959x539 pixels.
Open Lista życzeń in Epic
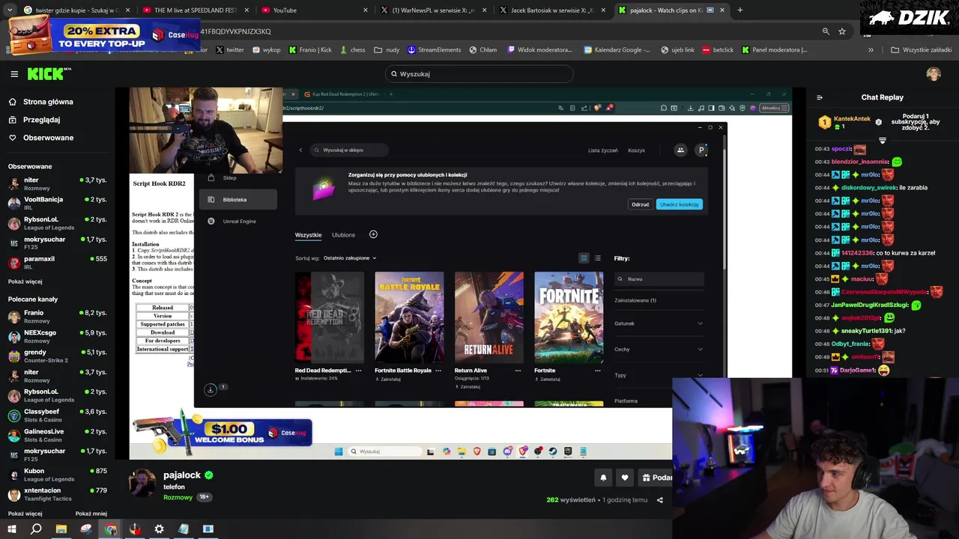tap(603, 150)
